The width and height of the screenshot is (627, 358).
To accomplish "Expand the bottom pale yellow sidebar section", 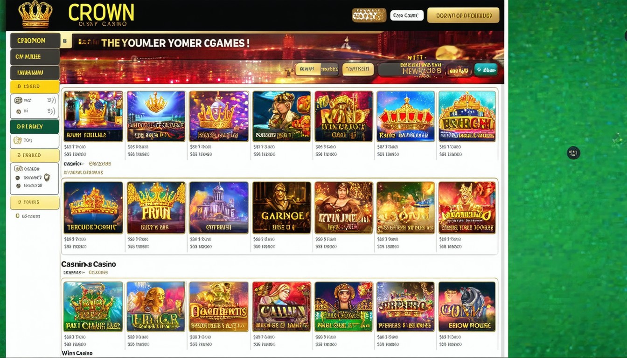I will click(35, 202).
